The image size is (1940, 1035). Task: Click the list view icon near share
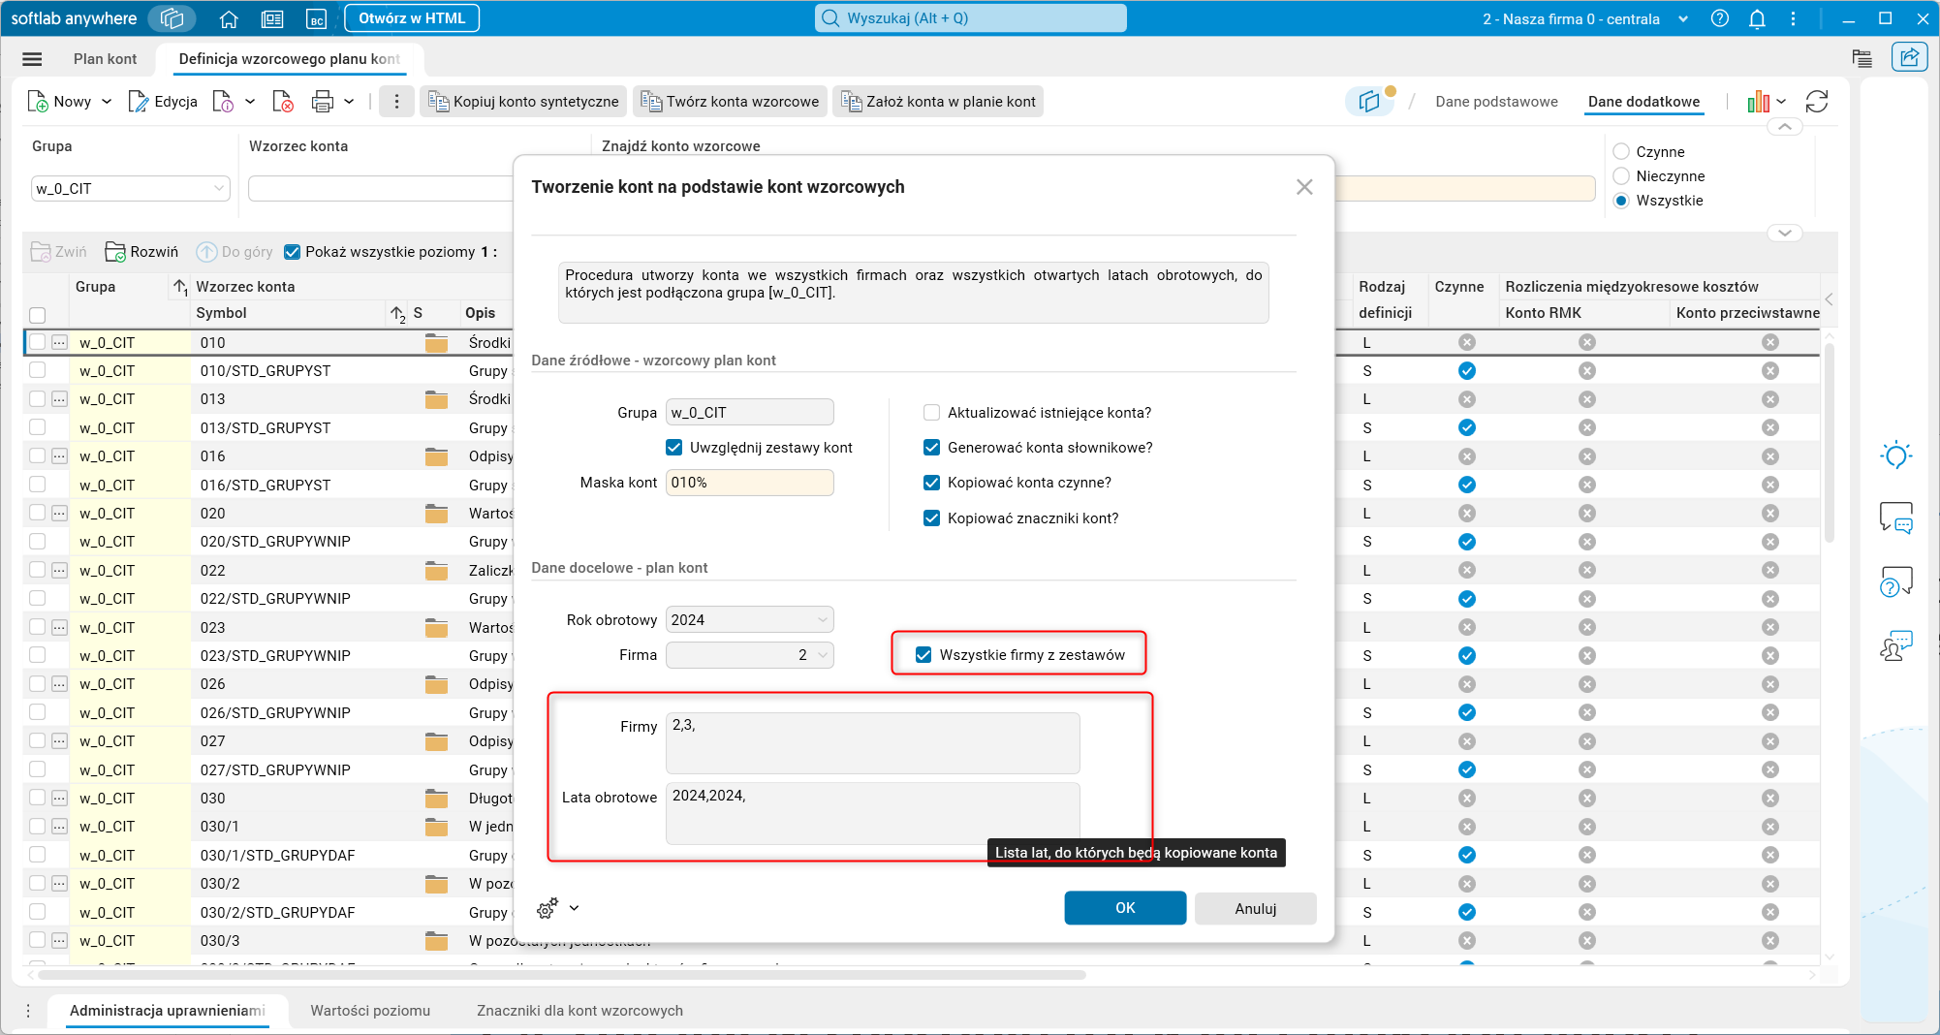pos(1862,58)
